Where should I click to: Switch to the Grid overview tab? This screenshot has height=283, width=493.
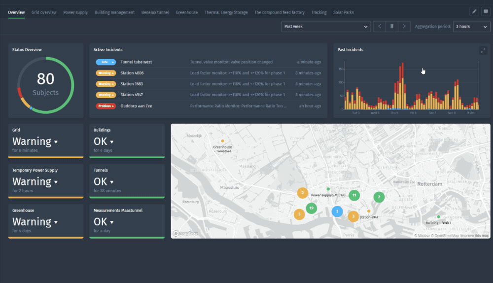pyautogui.click(x=44, y=12)
